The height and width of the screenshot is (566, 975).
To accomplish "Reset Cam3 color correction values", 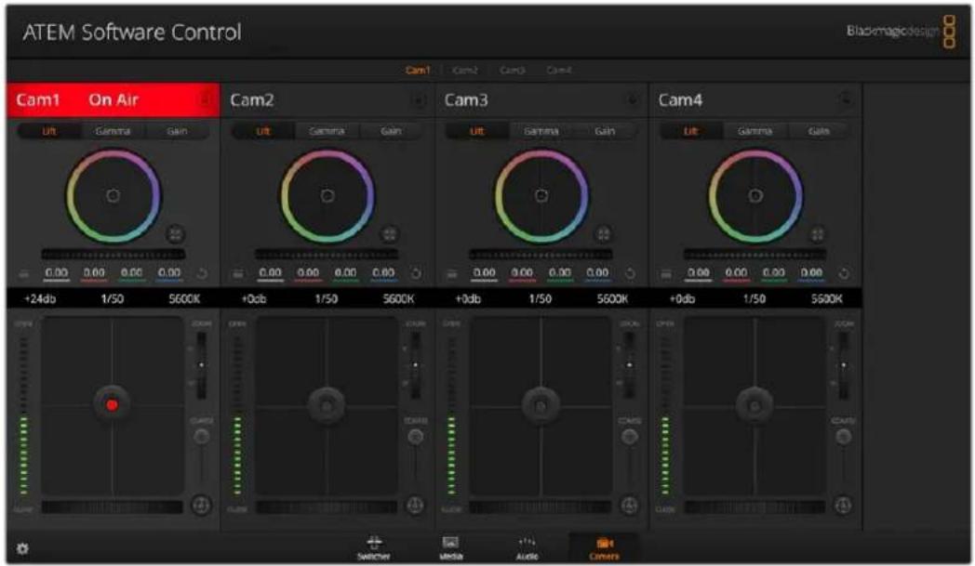I will [629, 273].
